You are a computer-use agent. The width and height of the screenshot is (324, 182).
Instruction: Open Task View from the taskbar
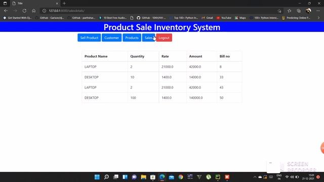point(116,177)
